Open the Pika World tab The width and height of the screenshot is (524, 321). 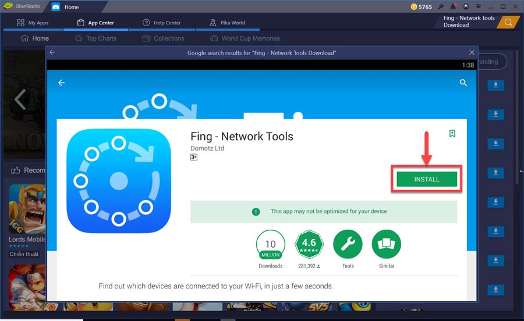[227, 23]
